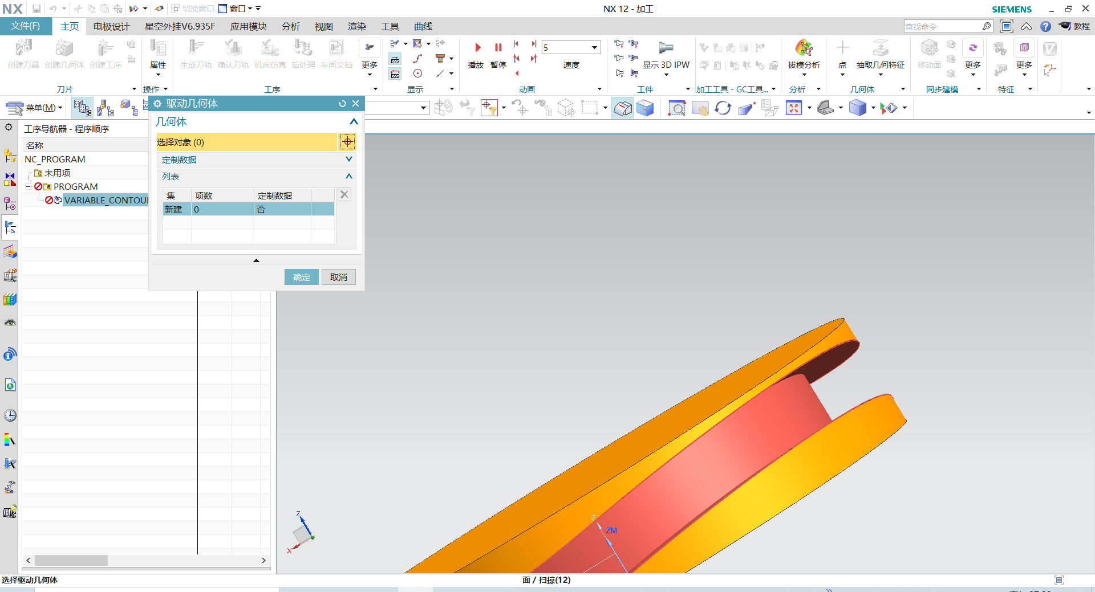Screen dimensions: 1095x592
Task: Switch to the Electrode Design (电极设计) tab
Action: click(x=111, y=26)
